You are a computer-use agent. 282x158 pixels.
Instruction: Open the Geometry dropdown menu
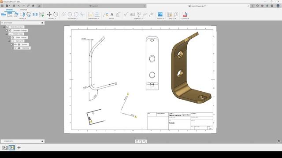click(x=72, y=18)
